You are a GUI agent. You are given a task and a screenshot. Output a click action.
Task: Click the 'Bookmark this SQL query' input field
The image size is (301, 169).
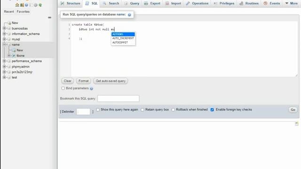(x=118, y=99)
